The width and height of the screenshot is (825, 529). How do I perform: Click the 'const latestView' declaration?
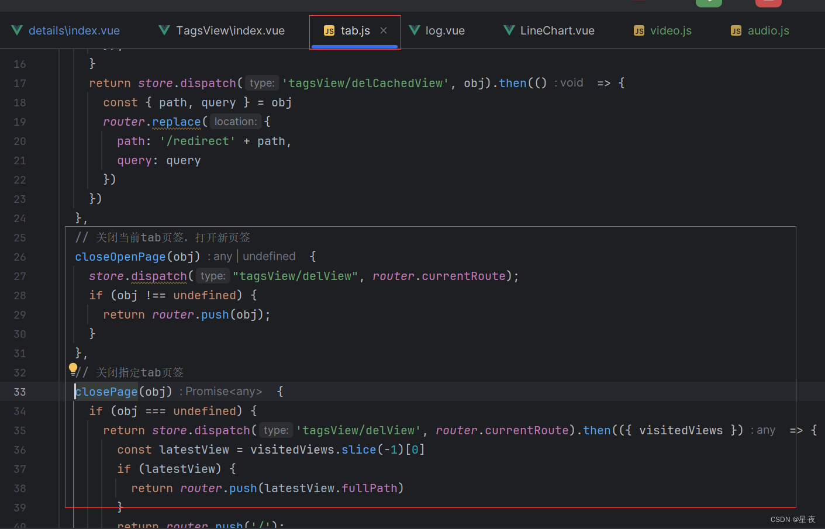point(173,450)
